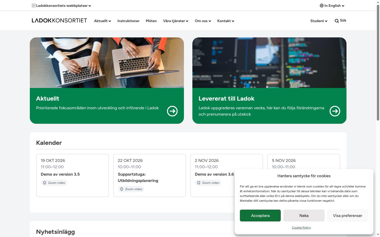Open the Cookie Policy link
380x237 pixels.
(x=301, y=228)
